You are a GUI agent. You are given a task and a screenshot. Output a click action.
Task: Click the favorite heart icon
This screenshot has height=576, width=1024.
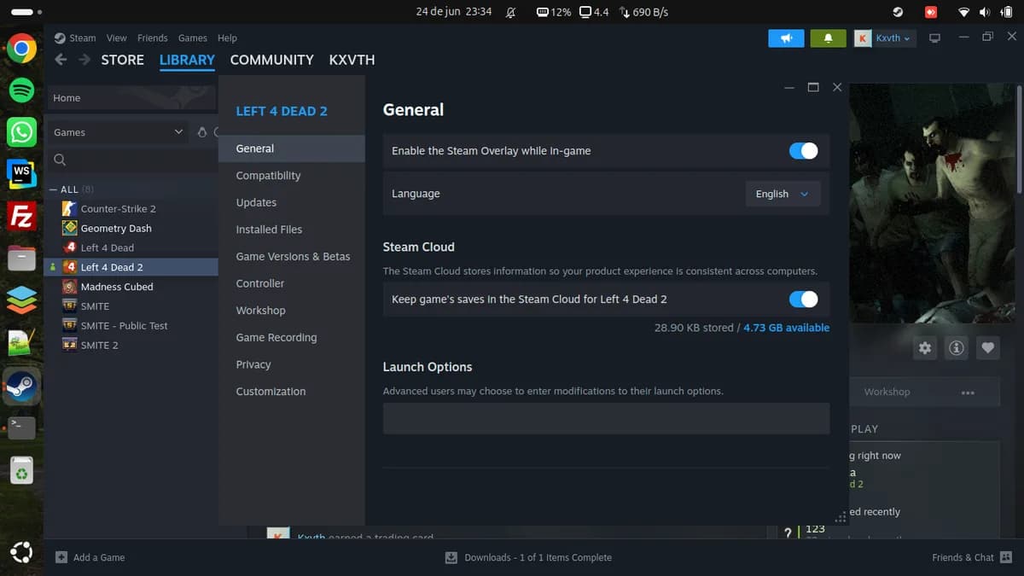(x=987, y=347)
